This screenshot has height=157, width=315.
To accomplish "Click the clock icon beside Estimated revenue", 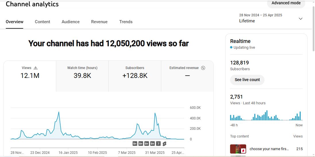I will 203,68.
